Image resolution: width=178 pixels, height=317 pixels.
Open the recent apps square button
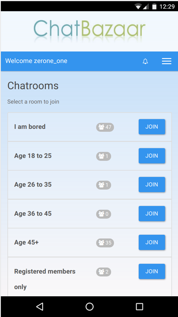(140, 306)
